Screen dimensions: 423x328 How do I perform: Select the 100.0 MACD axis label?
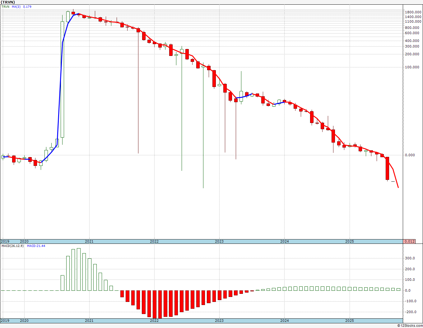(x=410, y=280)
